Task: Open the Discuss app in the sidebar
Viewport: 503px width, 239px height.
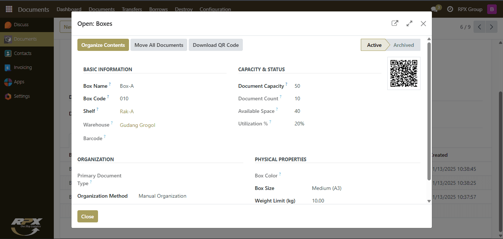Action: [8, 25]
